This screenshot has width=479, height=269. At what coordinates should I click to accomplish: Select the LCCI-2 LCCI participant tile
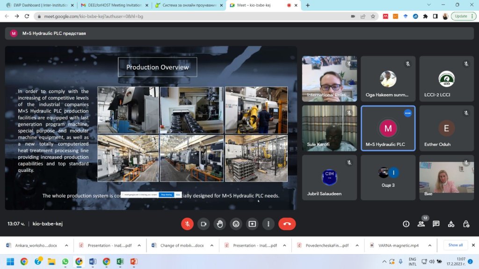446,78
